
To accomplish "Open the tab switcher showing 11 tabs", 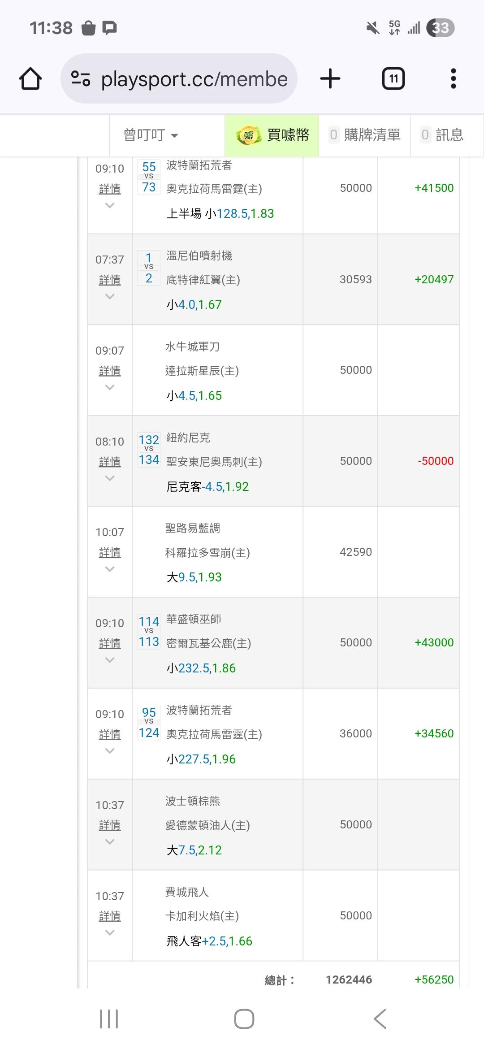I will tap(393, 79).
